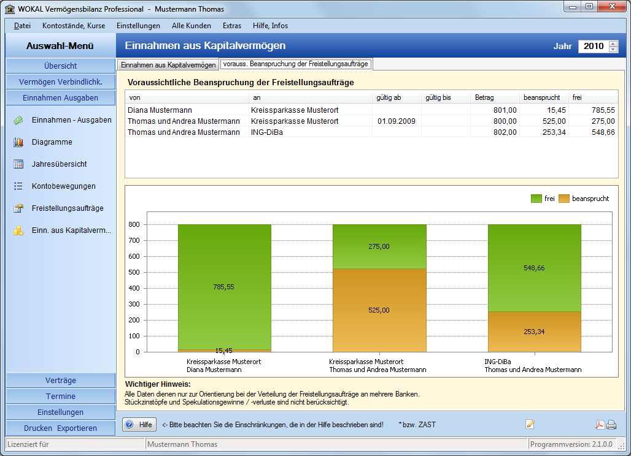Image resolution: width=631 pixels, height=456 pixels.
Task: Switch to Einnahmen aus Kapitalvermögen tab
Action: click(x=168, y=65)
